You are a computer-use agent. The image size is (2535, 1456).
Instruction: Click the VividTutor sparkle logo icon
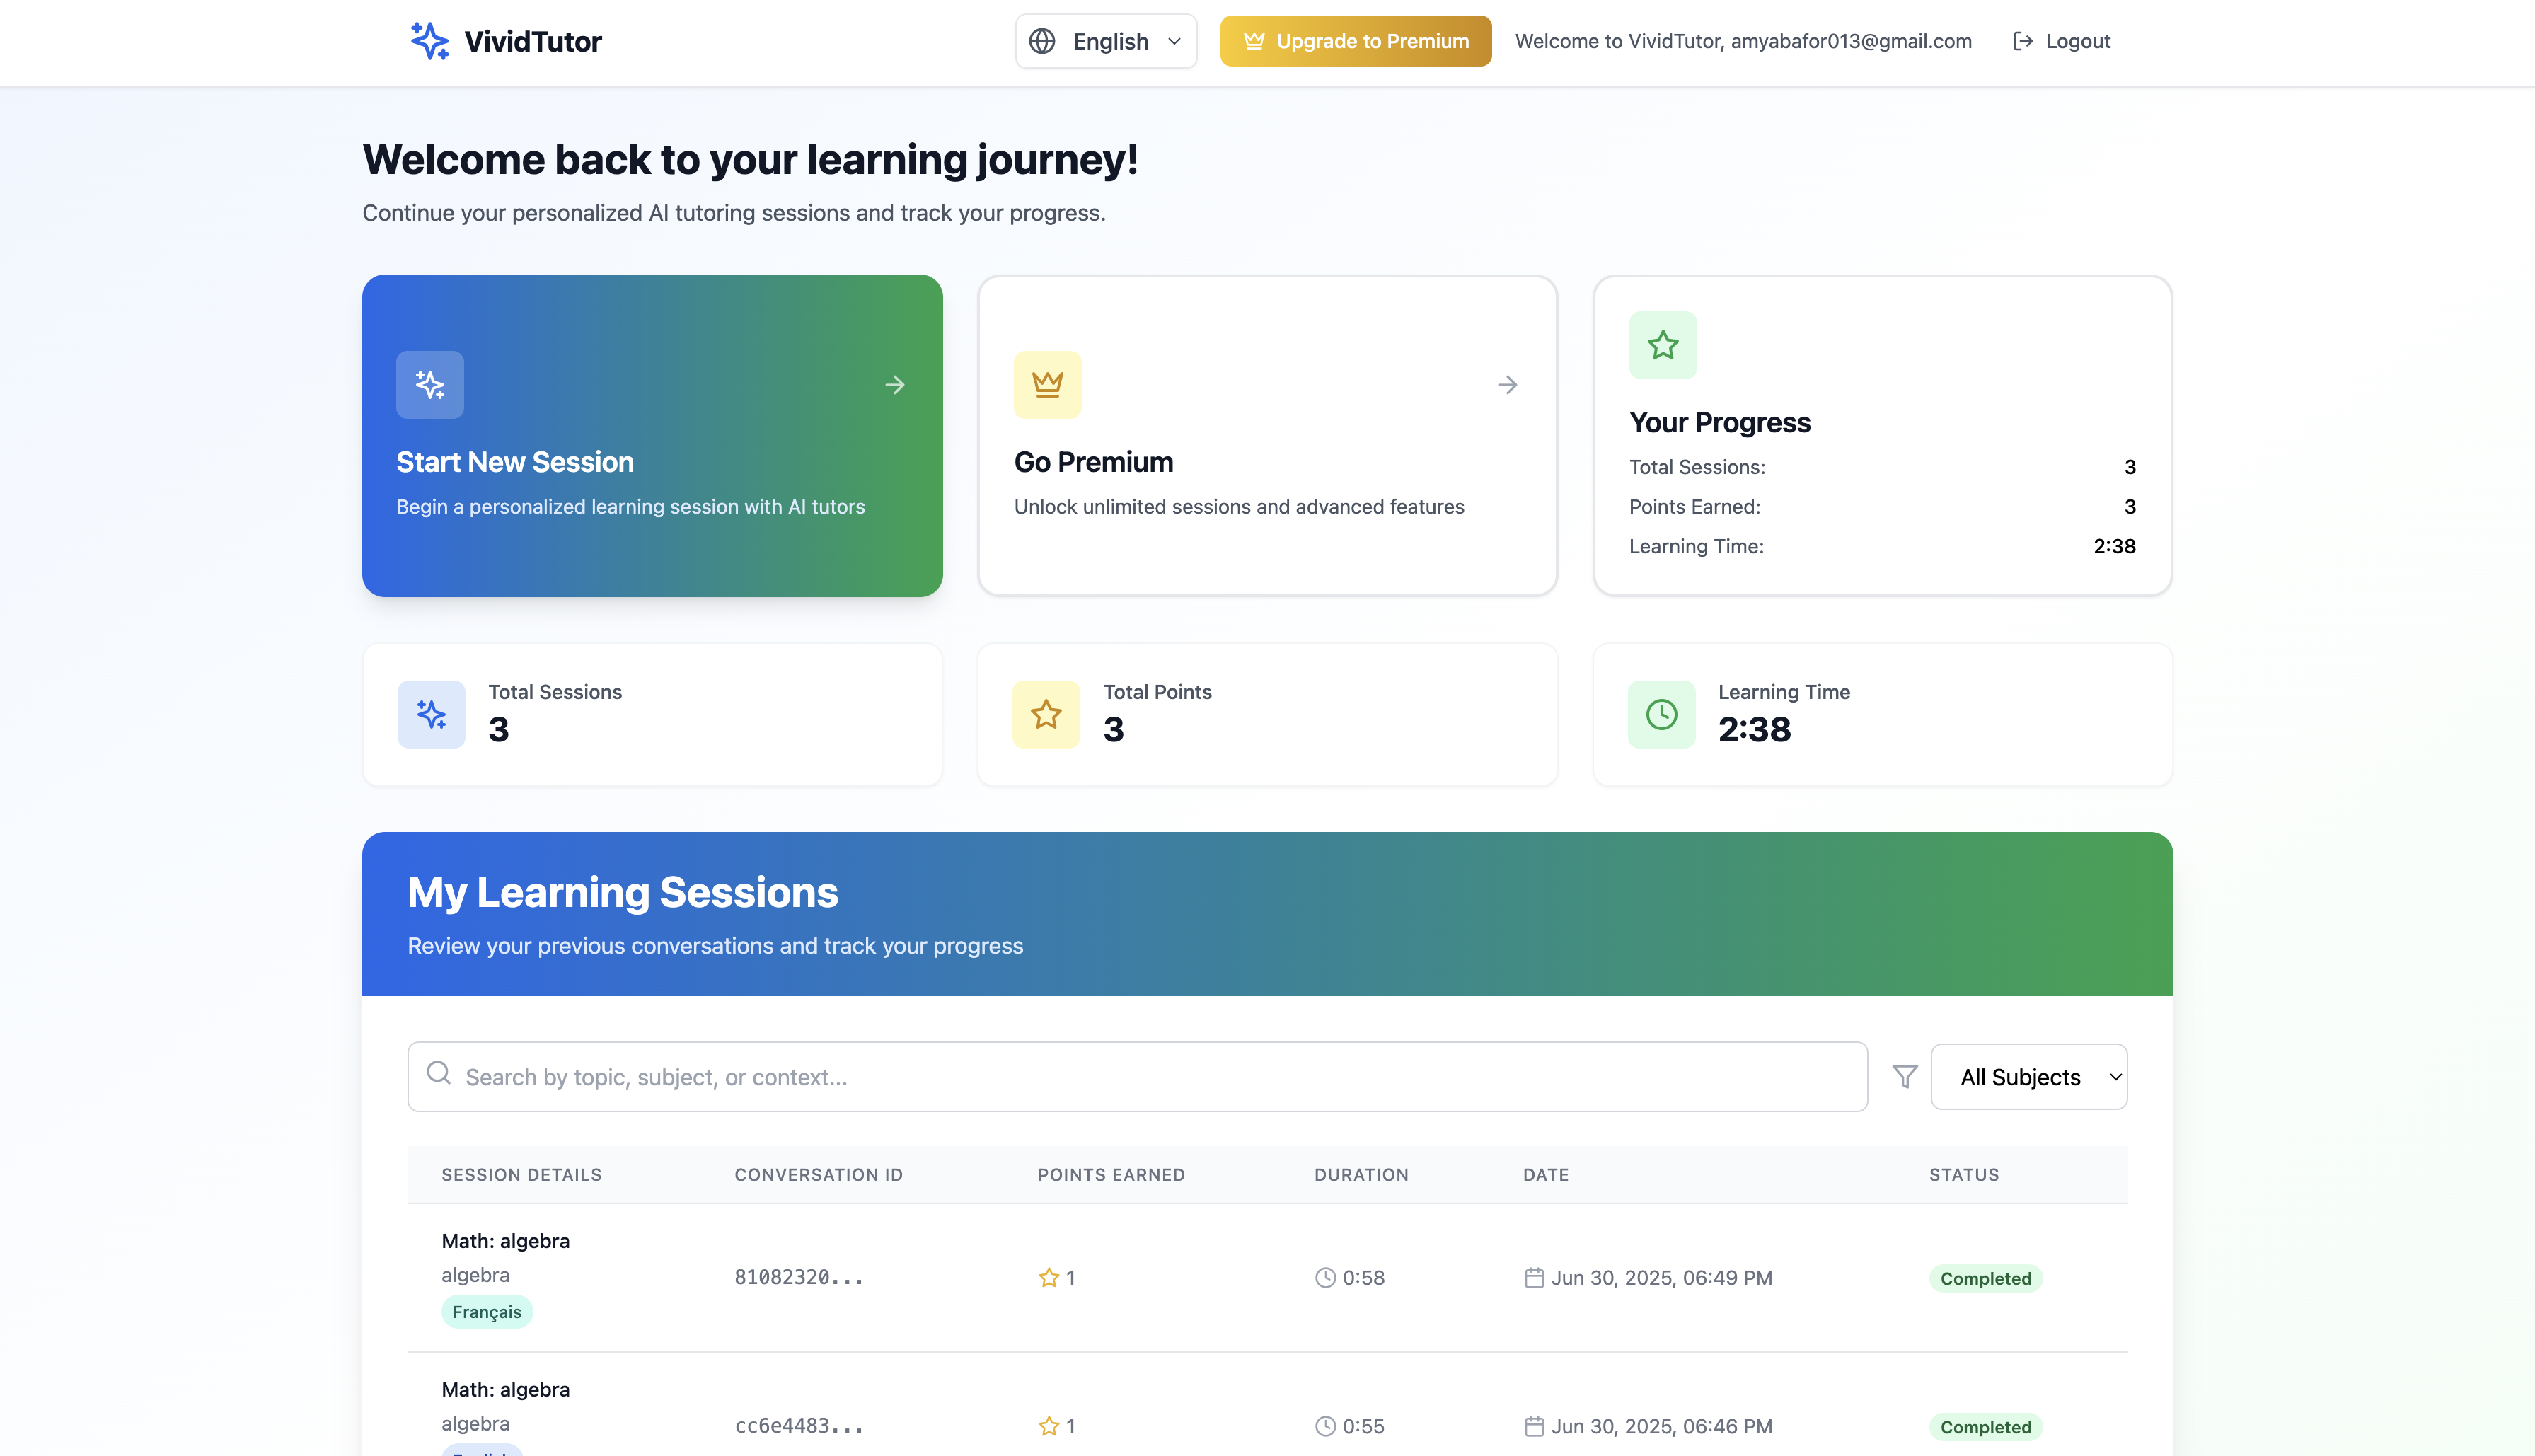click(x=429, y=41)
